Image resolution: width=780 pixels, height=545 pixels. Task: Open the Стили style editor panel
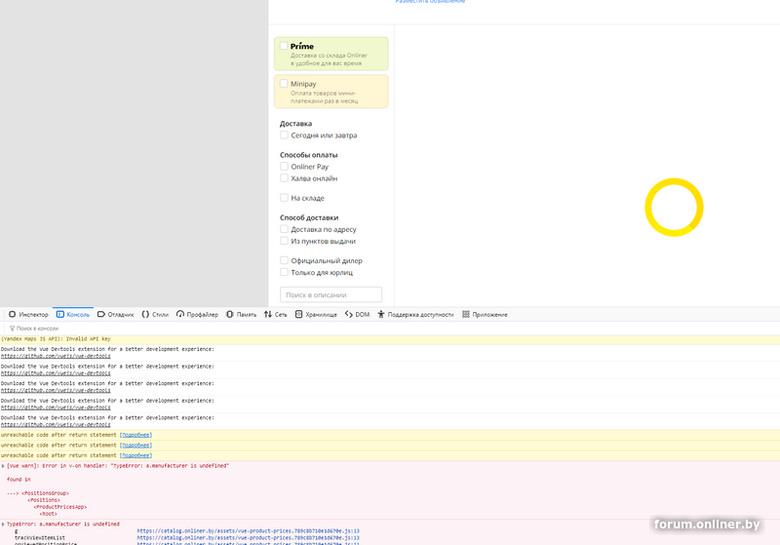(155, 314)
